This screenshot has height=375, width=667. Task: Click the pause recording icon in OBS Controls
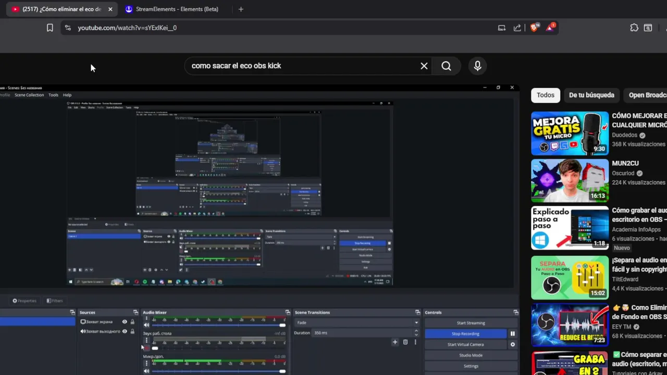click(513, 334)
